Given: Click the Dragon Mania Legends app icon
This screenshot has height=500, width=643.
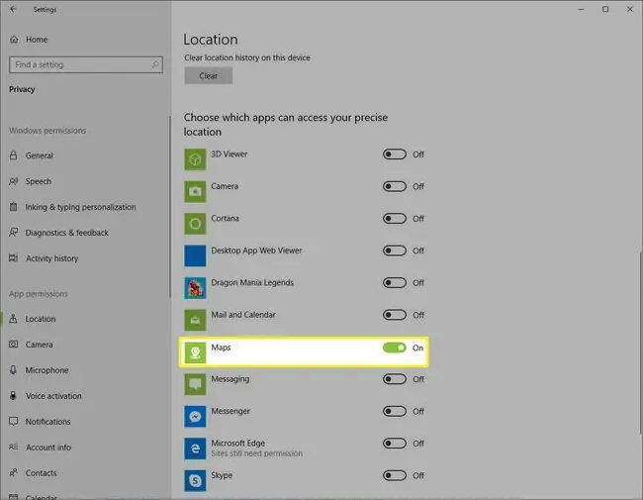Looking at the screenshot, I should [195, 288].
